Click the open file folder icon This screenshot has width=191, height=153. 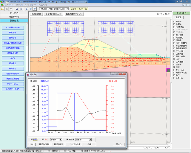(3, 9)
